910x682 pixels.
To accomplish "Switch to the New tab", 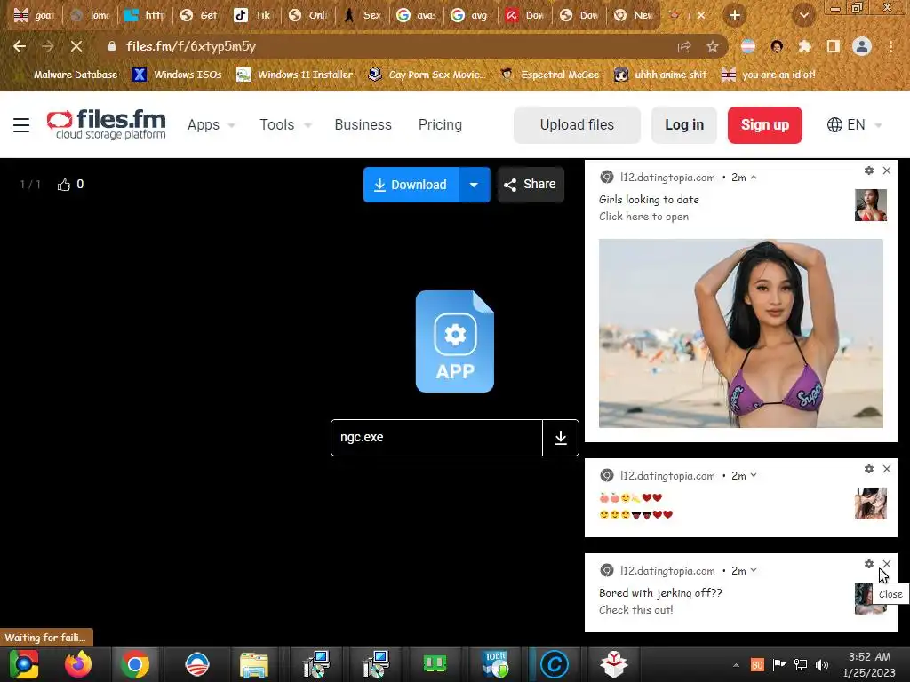I will click(x=633, y=16).
